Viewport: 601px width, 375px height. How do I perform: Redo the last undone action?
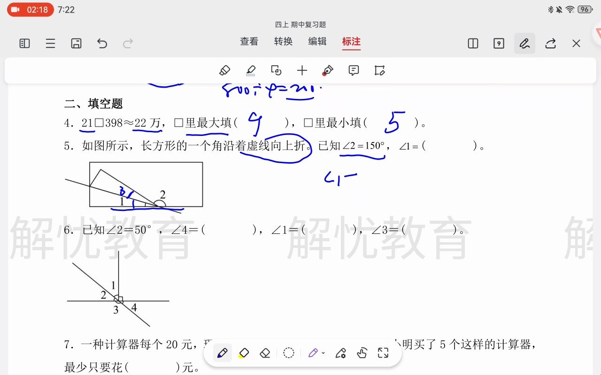(x=128, y=44)
